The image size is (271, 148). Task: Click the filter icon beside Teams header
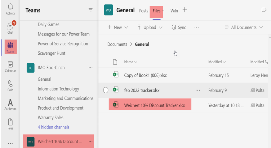coord(91,10)
